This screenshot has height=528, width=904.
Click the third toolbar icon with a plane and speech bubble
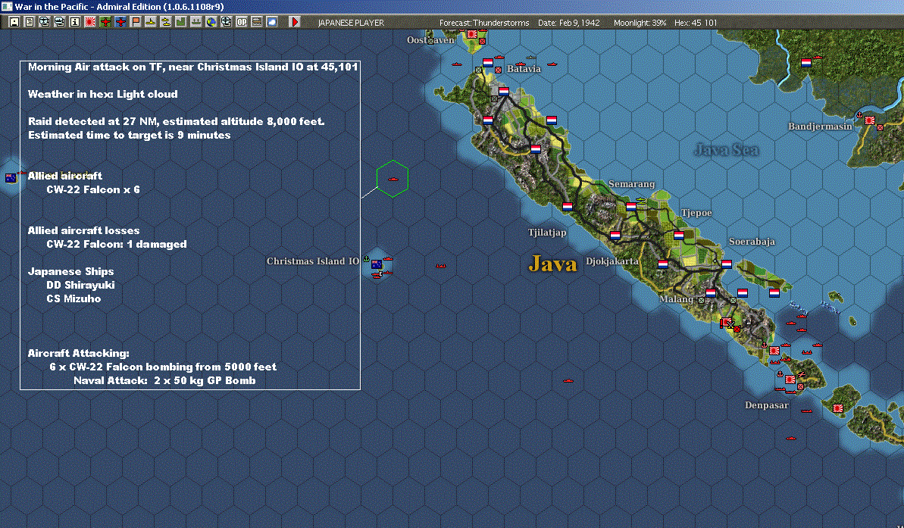[45, 22]
